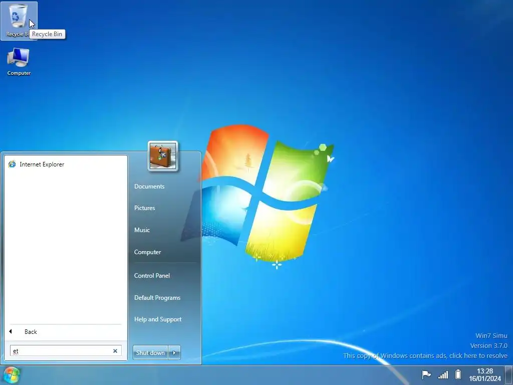This screenshot has height=385, width=513.
Task: Click the battery tray icon
Action: 458,374
